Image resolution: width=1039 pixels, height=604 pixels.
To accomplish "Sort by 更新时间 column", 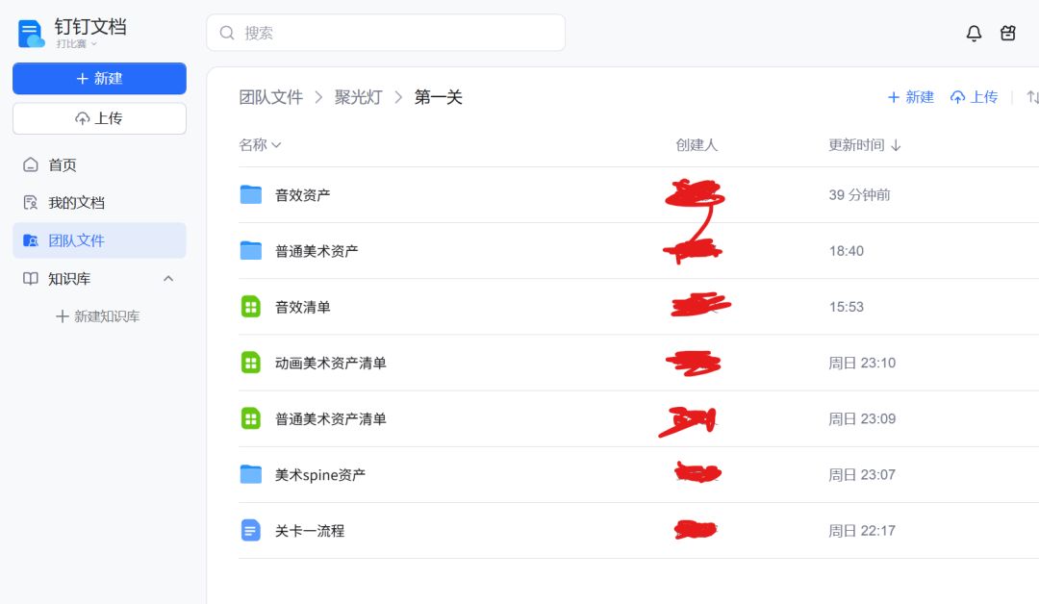I will [x=865, y=145].
